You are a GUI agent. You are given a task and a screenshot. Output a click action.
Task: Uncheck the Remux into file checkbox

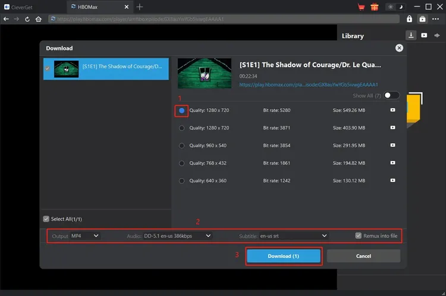click(x=358, y=235)
